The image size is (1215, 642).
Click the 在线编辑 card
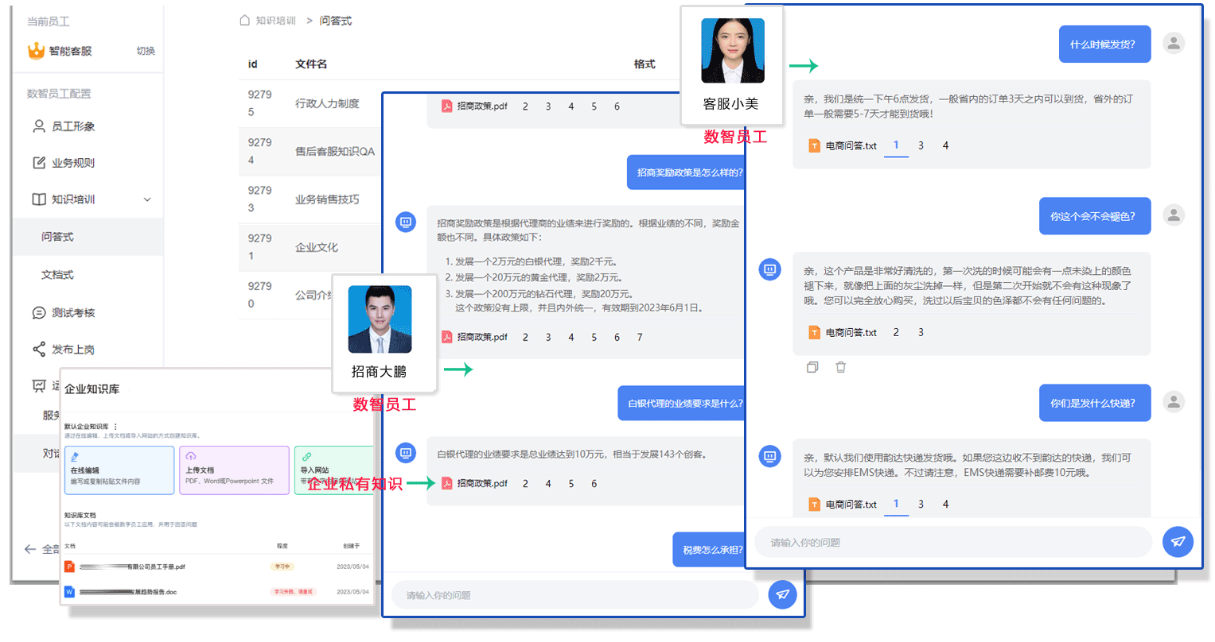119,470
